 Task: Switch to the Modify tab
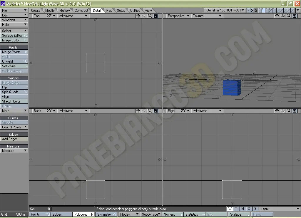pos(50,11)
